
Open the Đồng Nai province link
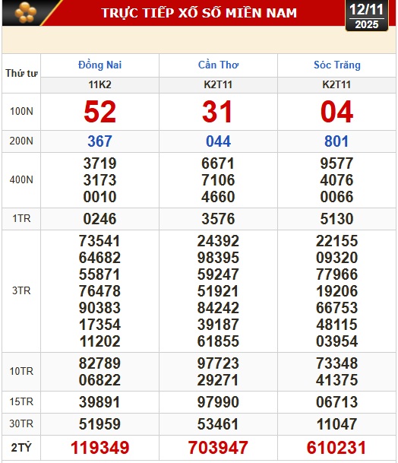tap(99, 65)
